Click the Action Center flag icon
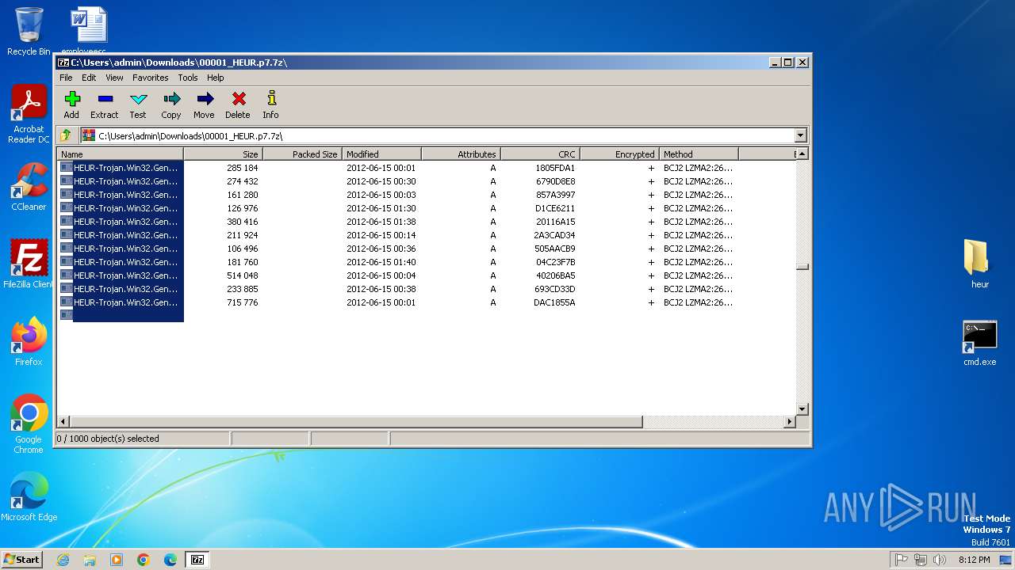This screenshot has width=1015, height=570. [x=901, y=560]
